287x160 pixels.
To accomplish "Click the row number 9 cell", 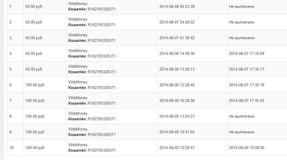I will 10,132.
